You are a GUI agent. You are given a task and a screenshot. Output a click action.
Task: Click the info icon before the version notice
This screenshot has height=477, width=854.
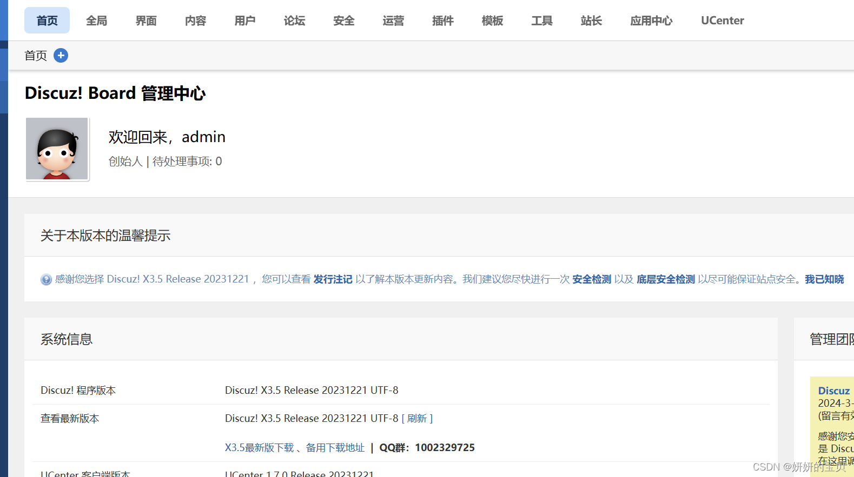(46, 279)
